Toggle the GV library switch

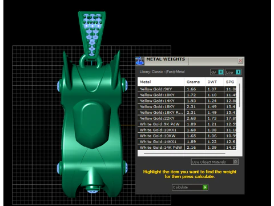(217, 72)
